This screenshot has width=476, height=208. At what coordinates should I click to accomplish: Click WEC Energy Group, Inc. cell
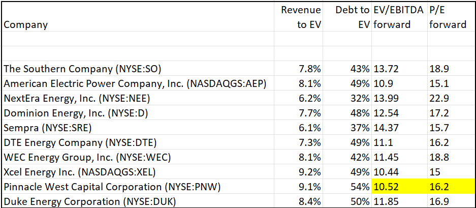(138, 157)
